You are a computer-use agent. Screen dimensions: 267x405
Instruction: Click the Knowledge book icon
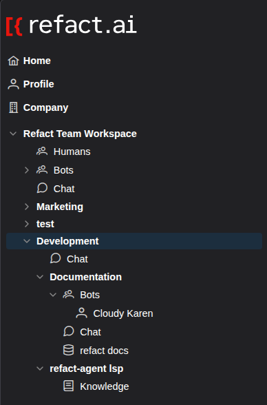point(69,386)
